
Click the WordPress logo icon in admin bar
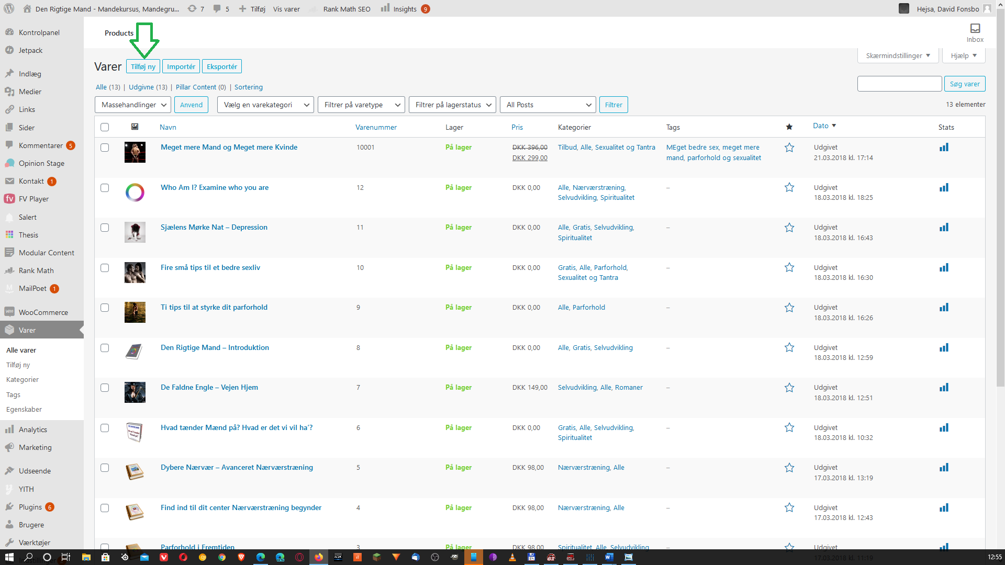click(9, 8)
